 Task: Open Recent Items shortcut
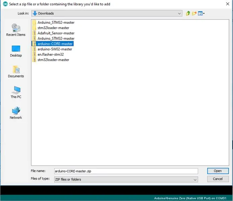coord(16,30)
